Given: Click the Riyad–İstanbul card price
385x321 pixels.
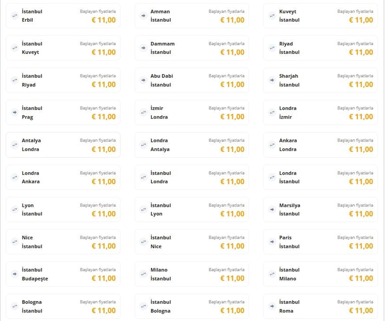Looking at the screenshot, I should 361,52.
